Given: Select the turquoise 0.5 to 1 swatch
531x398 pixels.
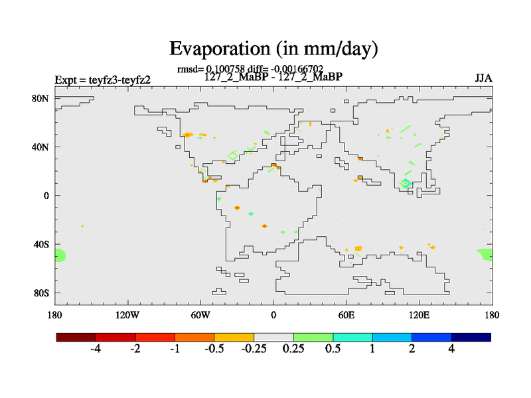Looking at the screenshot, I should pyautogui.click(x=352, y=337).
